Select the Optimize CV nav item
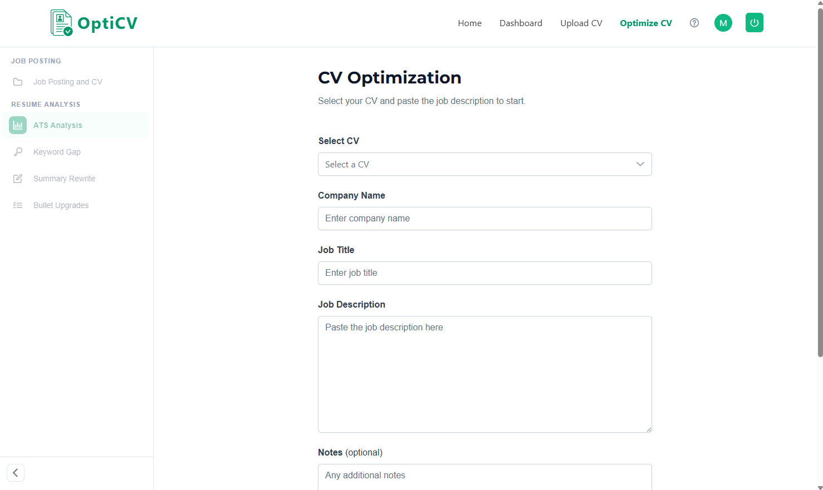The width and height of the screenshot is (823, 490). coord(646,23)
